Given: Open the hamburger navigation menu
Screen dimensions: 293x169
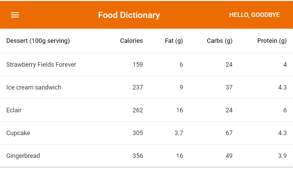Looking at the screenshot, I should (15, 15).
